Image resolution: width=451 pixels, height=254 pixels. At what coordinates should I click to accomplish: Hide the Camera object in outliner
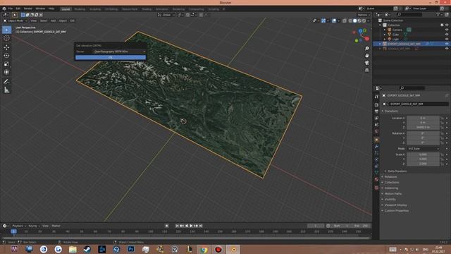(447, 30)
